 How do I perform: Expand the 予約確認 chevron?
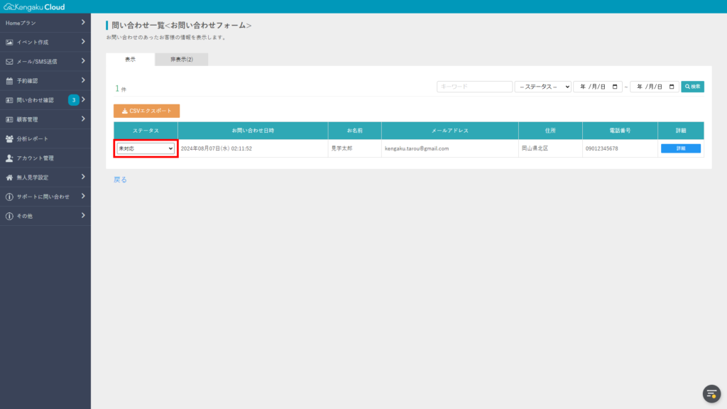coord(83,80)
